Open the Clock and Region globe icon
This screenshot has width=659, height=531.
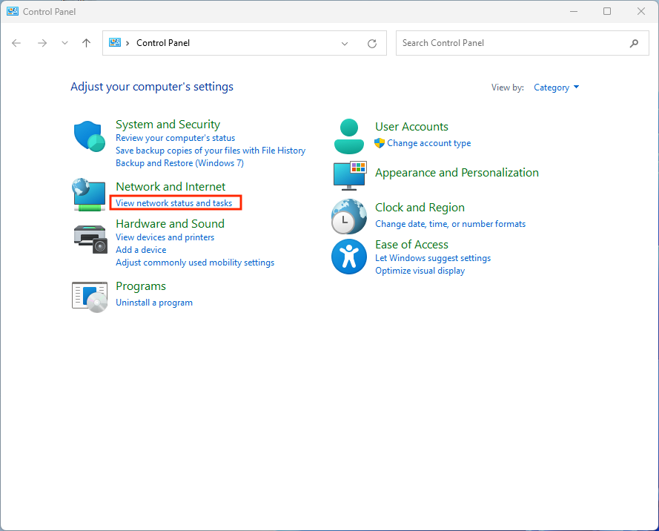tap(349, 217)
